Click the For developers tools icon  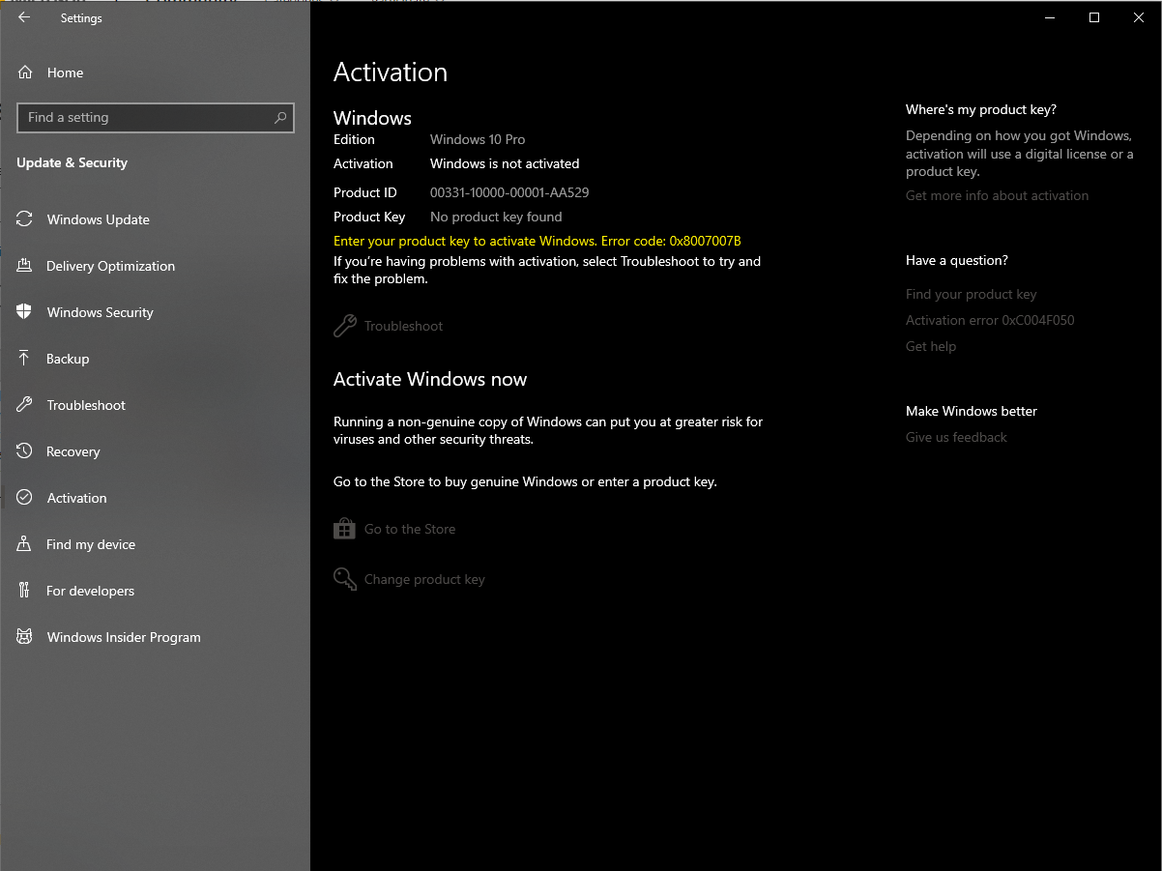click(25, 591)
